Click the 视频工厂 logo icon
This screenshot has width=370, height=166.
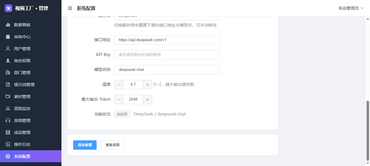[x=8, y=8]
